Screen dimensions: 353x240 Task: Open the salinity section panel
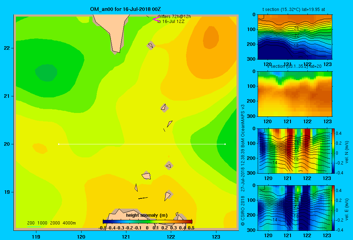click(295, 94)
